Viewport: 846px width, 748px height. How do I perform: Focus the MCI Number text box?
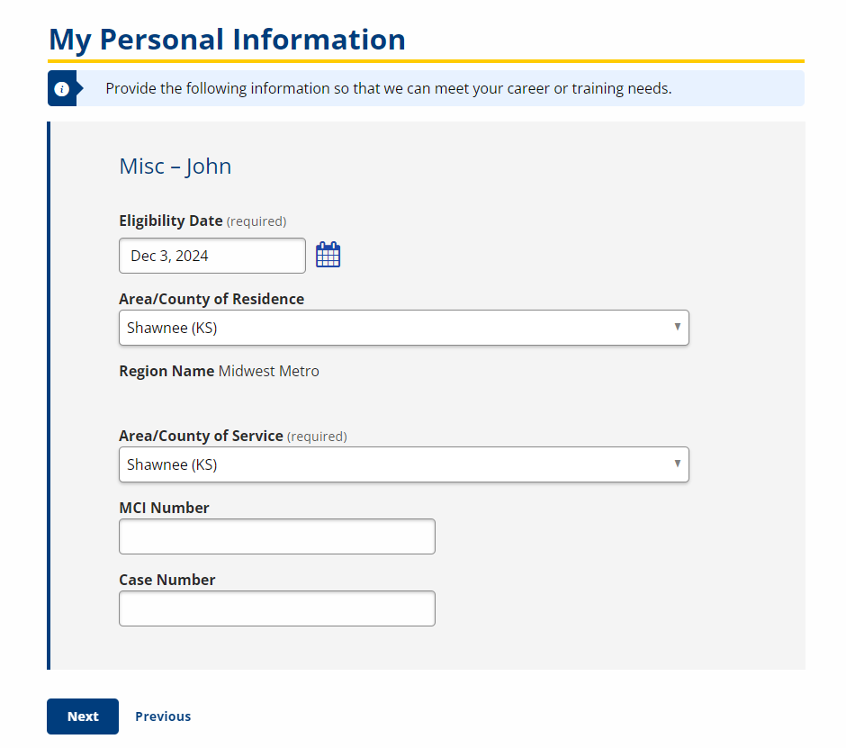(277, 536)
